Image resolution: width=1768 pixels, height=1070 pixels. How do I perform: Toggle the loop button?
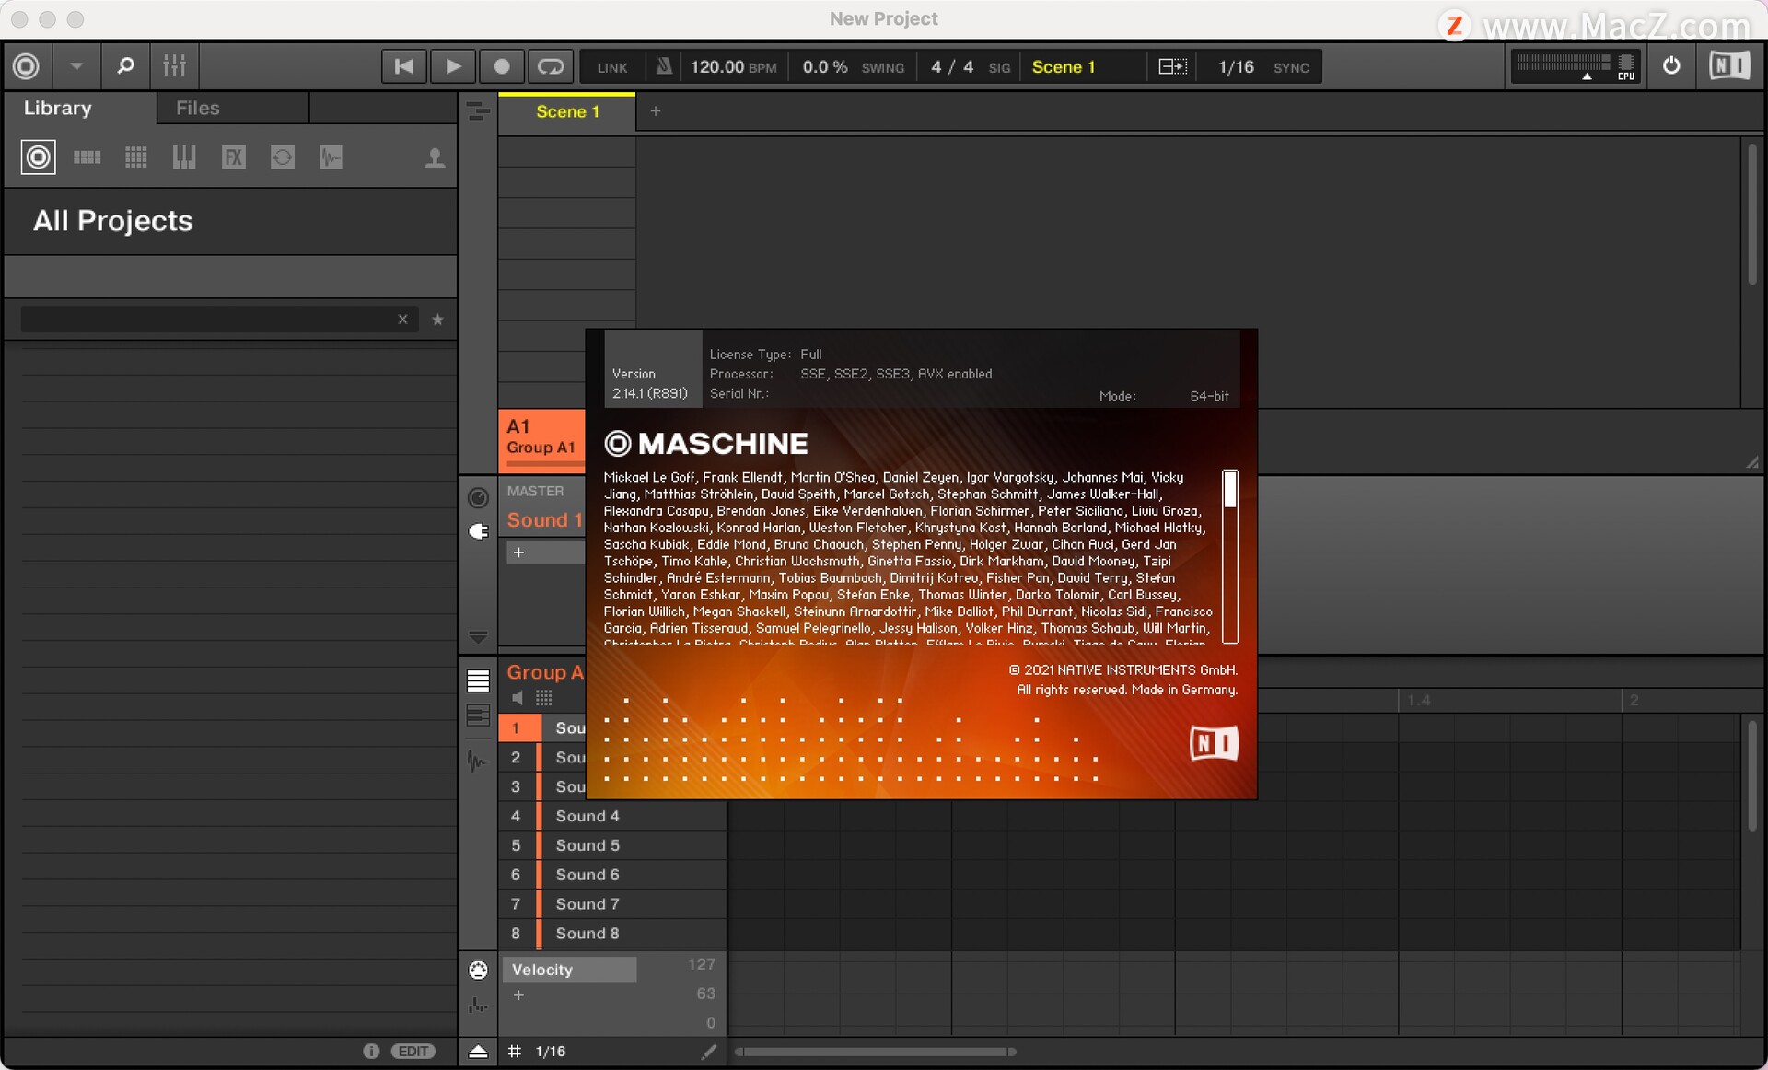point(551,66)
